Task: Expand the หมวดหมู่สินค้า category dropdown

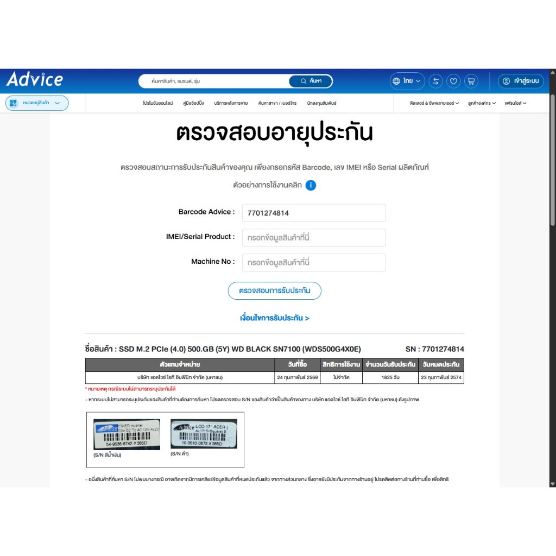Action: pyautogui.click(x=37, y=103)
